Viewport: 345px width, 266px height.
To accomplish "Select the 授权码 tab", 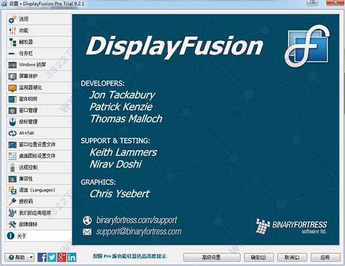I will click(39, 202).
